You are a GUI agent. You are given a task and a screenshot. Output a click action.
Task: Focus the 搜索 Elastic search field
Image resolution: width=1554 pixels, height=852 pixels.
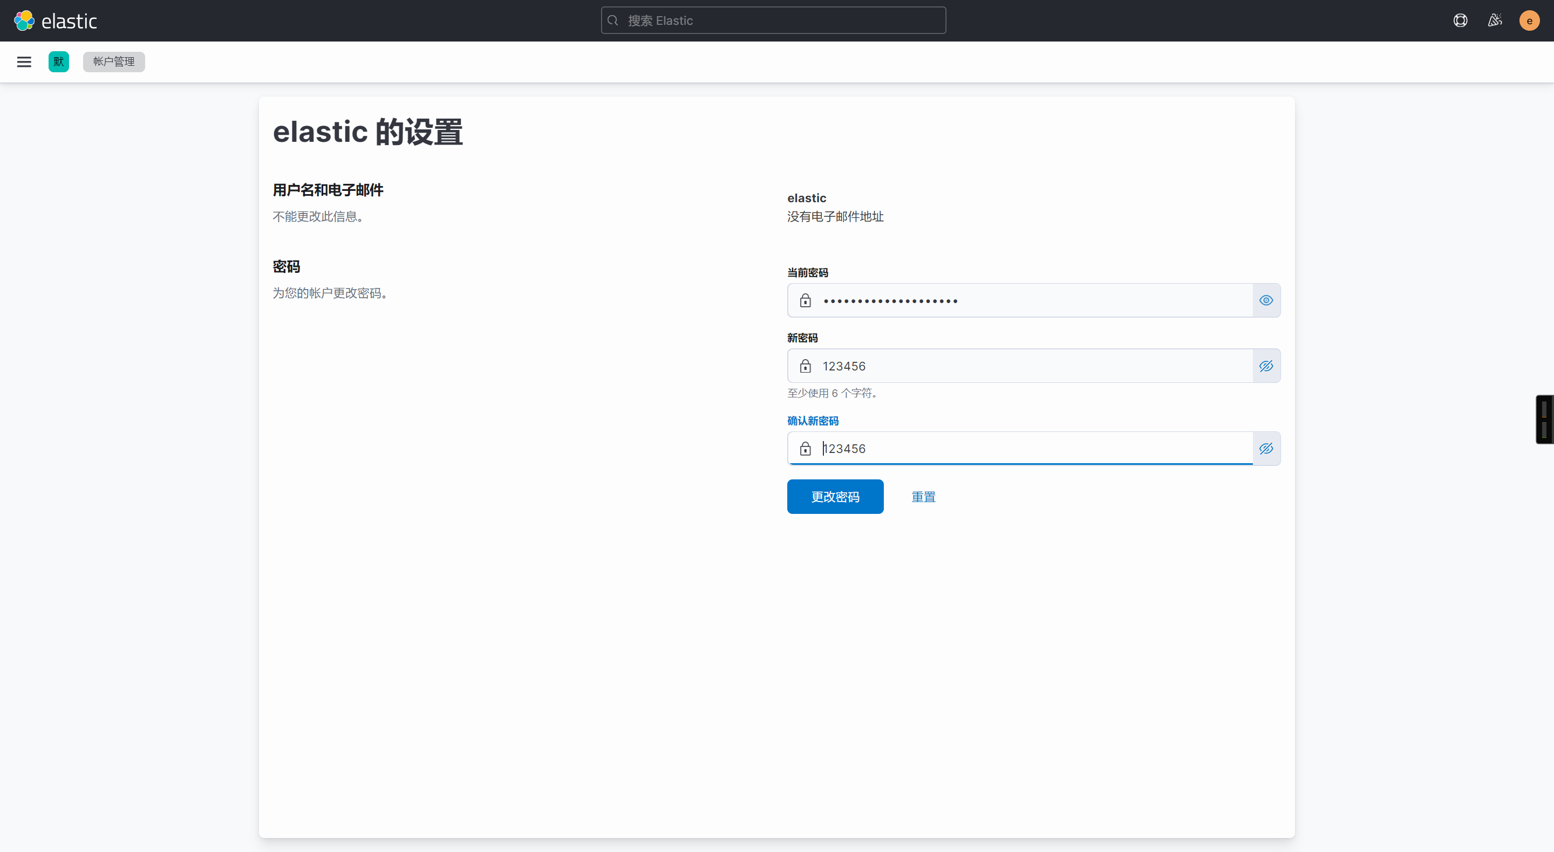tap(773, 20)
